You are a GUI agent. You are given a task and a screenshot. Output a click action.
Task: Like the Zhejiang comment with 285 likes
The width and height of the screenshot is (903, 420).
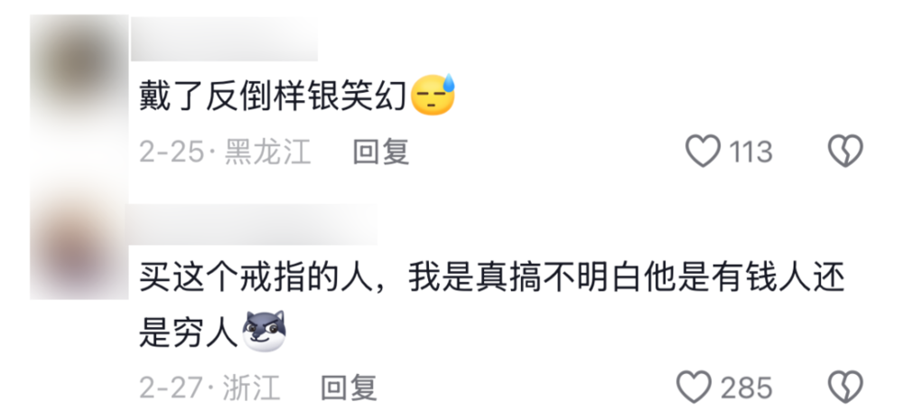tap(694, 387)
